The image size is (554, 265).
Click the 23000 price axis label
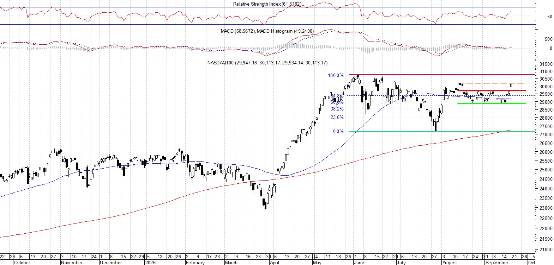tap(546, 208)
